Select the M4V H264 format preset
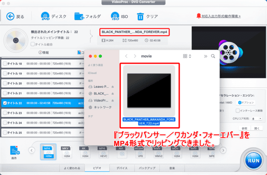The width and height of the screenshot is (267, 175). click(x=195, y=152)
